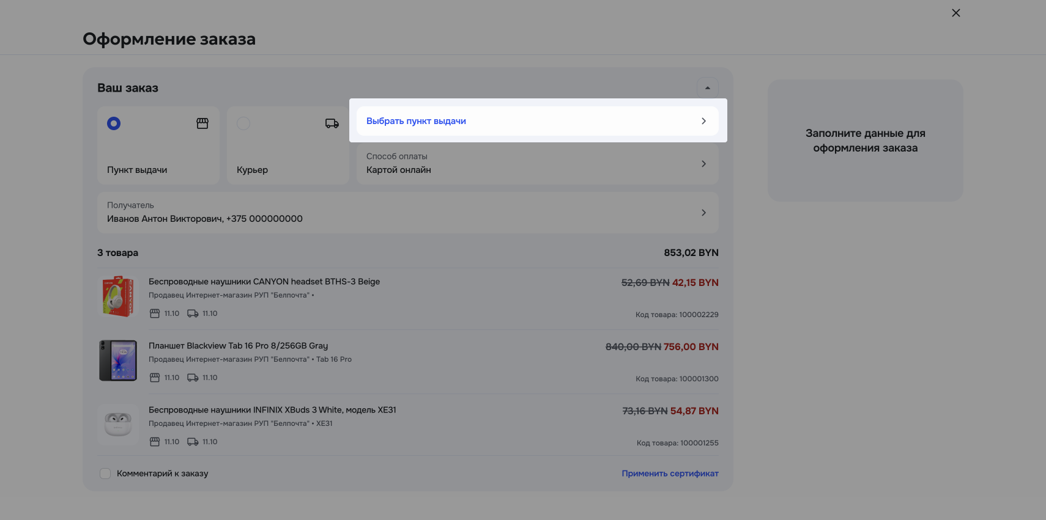This screenshot has width=1046, height=520.
Task: Click courier truck icon under CANYON headset
Action: click(x=193, y=313)
